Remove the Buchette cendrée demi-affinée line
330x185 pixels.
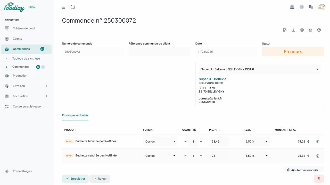(x=318, y=156)
